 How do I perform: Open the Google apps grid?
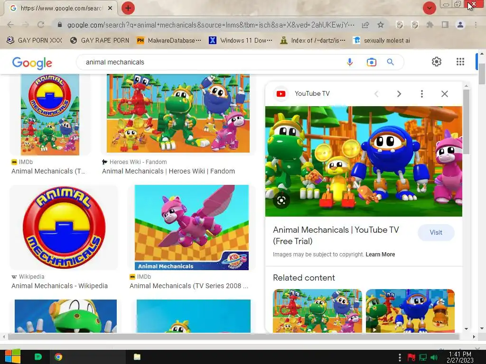460,62
